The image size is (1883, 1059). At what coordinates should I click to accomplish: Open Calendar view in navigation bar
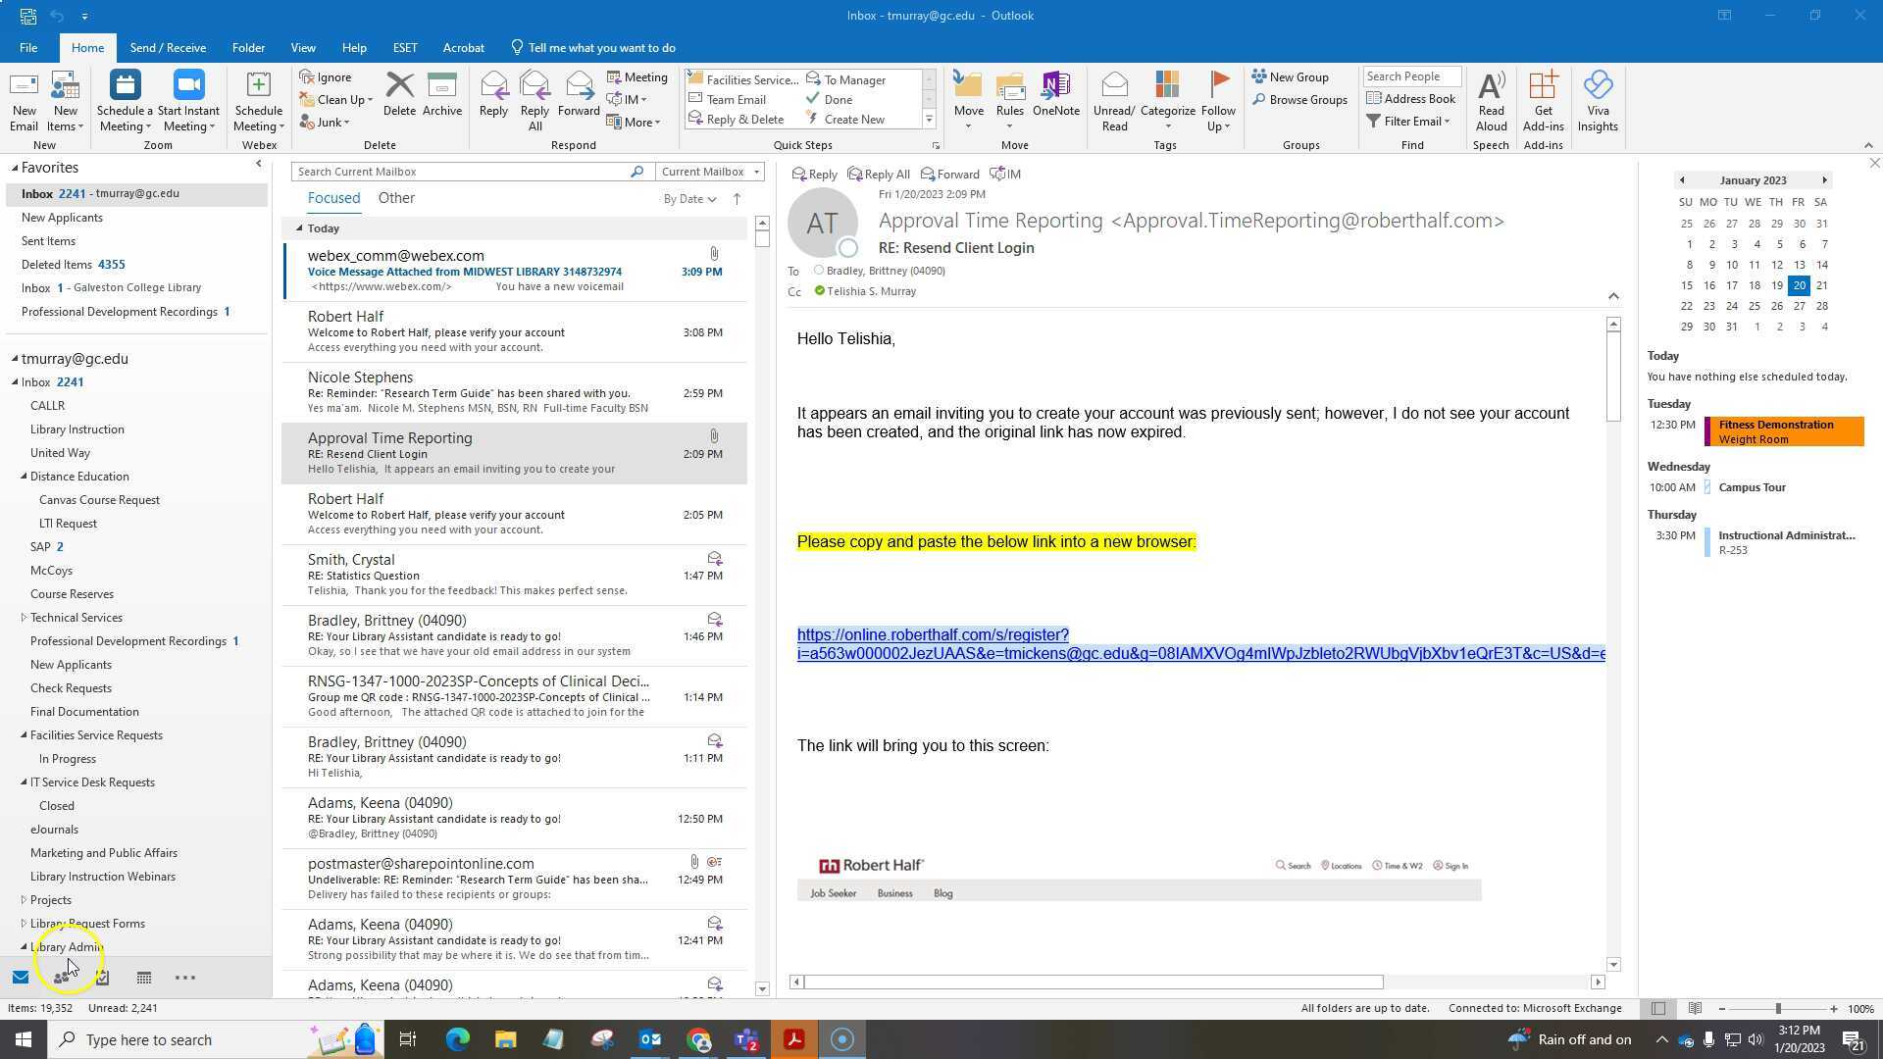click(143, 978)
